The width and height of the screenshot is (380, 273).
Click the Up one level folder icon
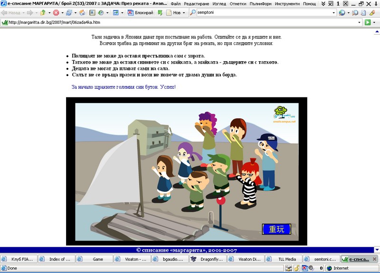pos(43,13)
